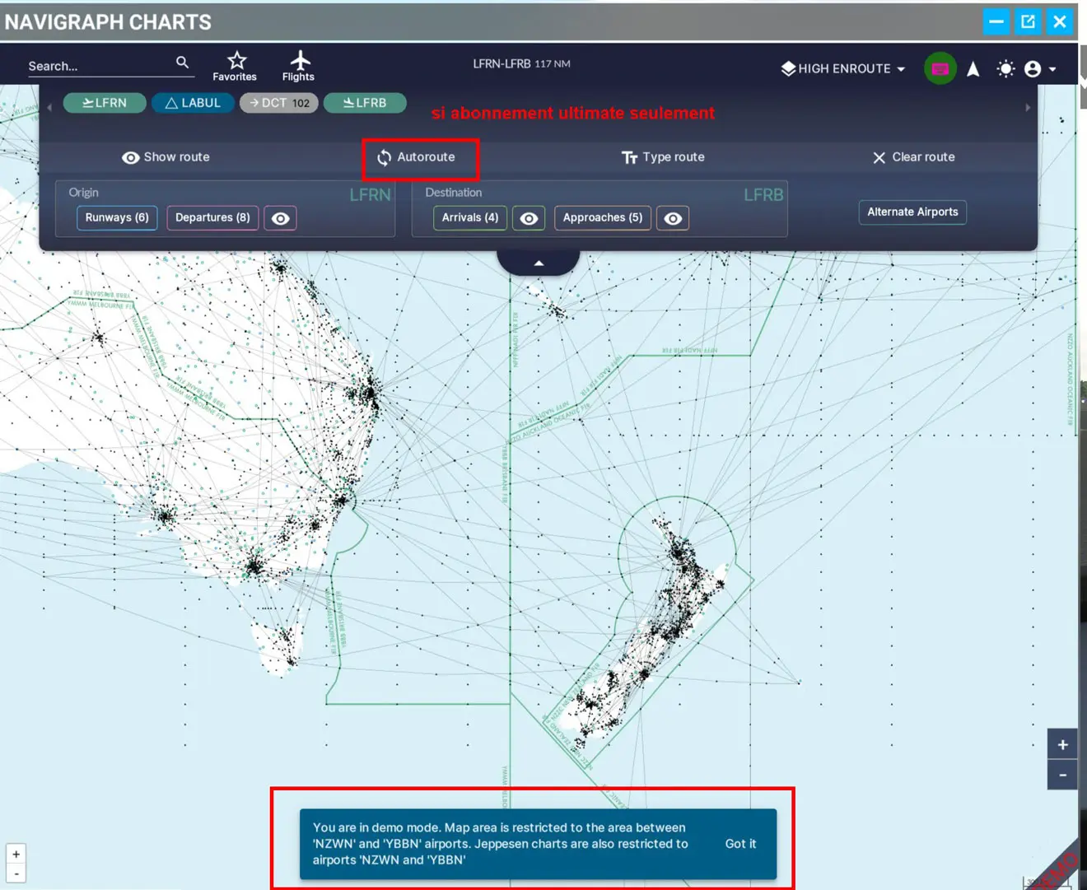Click Clear route

click(x=913, y=157)
